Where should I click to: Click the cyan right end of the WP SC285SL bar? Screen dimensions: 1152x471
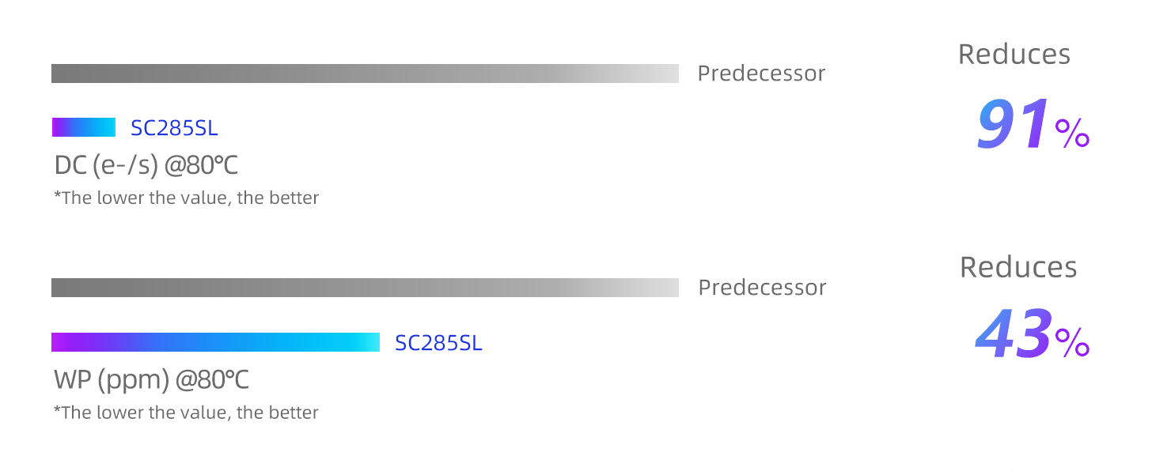tap(370, 342)
